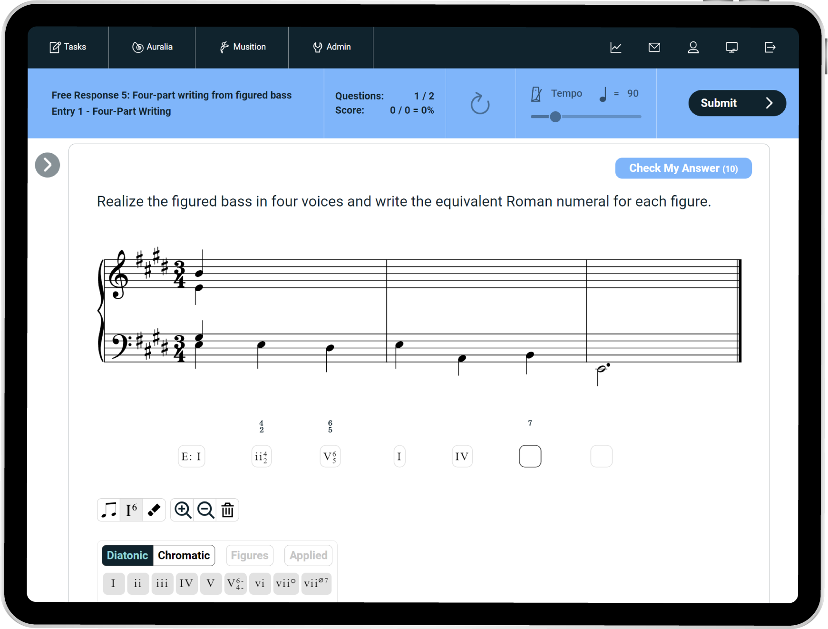Open the Auralia menu
The width and height of the screenshot is (828, 629).
tap(152, 47)
